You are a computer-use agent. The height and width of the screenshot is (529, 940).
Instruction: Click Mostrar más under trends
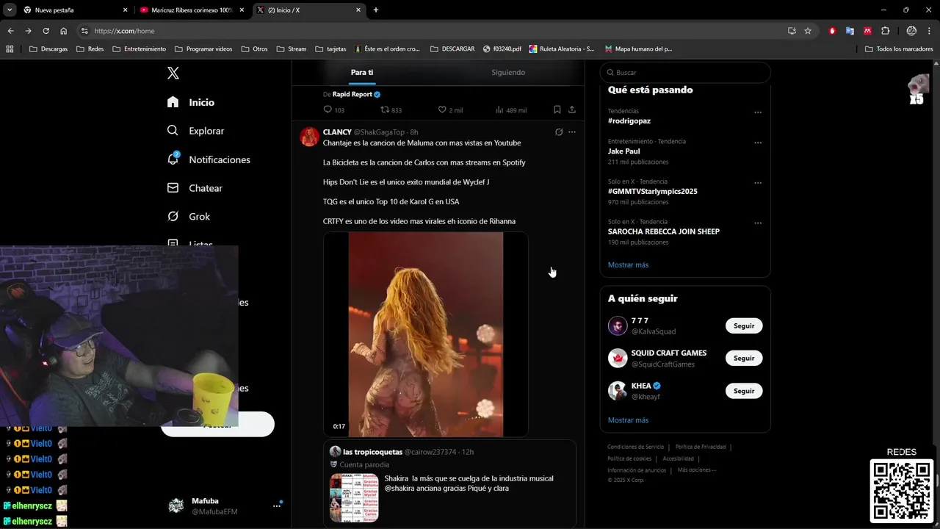pyautogui.click(x=628, y=264)
